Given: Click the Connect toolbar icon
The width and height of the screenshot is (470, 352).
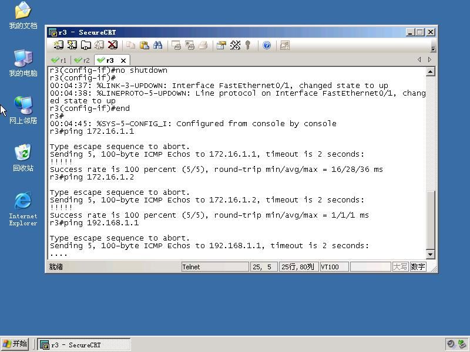Looking at the screenshot, I should click(58, 45).
